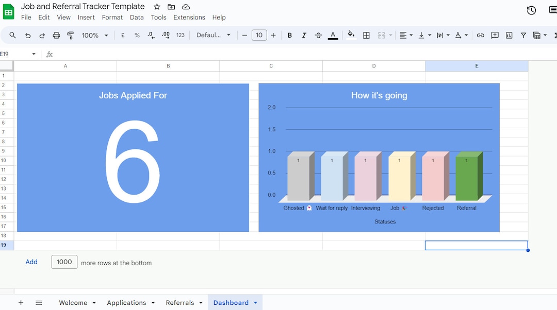This screenshot has width=557, height=310.
Task: Open the font family dropdown
Action: [x=210, y=36]
